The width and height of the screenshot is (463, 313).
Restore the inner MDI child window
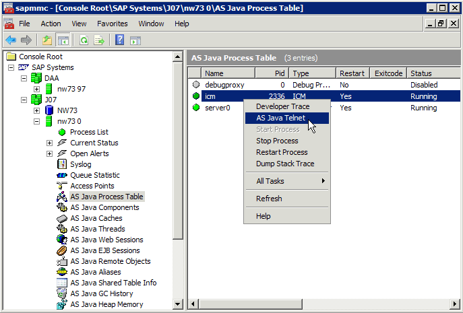click(440, 24)
